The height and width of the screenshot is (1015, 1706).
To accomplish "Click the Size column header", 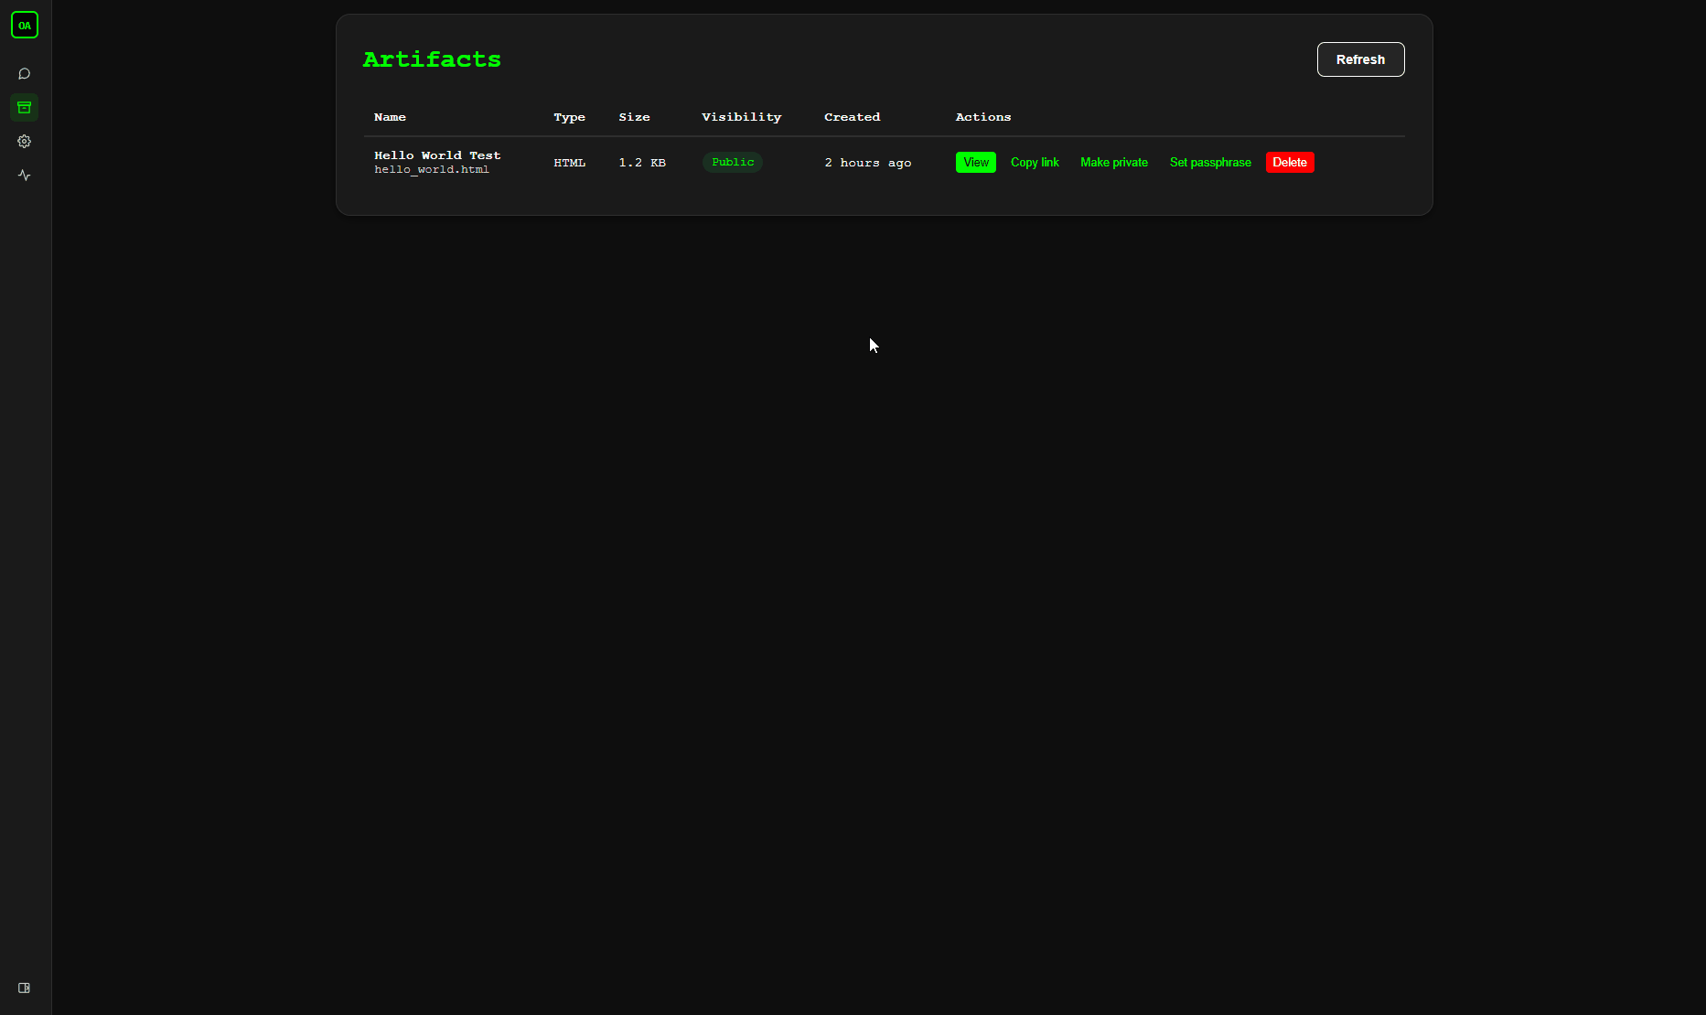I will pos(634,117).
